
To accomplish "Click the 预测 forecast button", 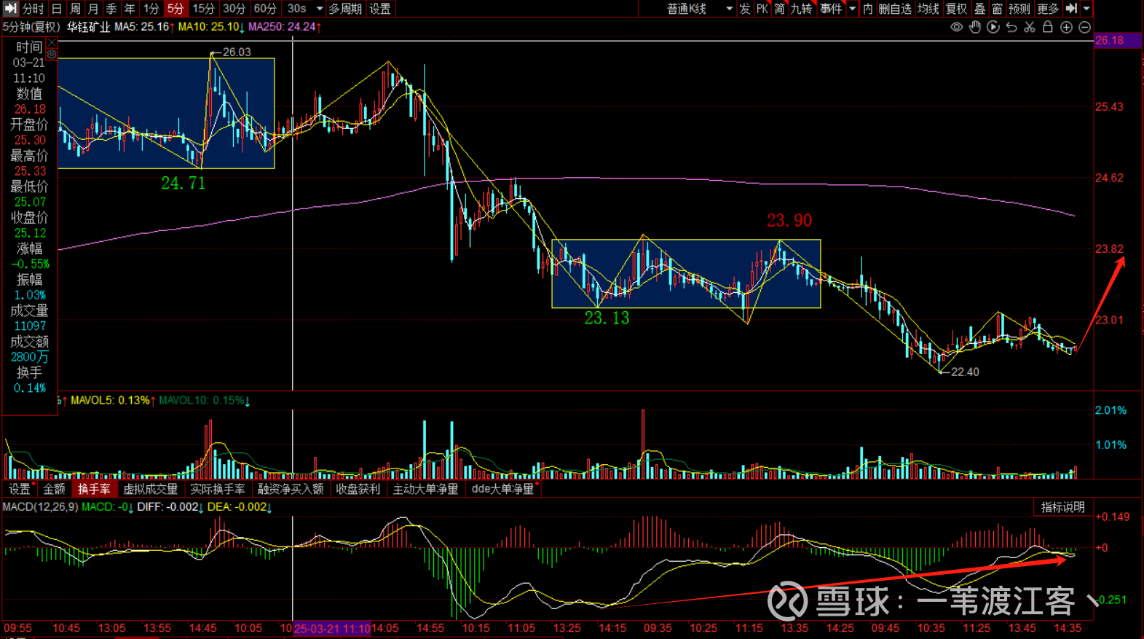I will (x=1019, y=9).
